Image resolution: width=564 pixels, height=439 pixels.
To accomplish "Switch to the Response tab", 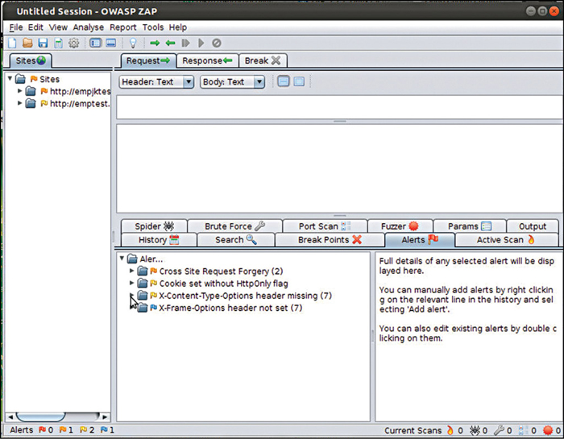I will point(207,60).
